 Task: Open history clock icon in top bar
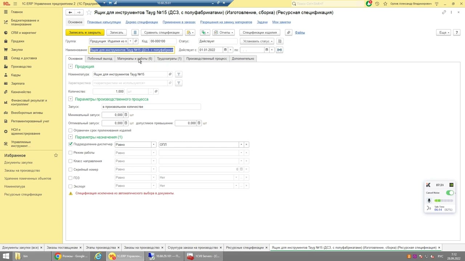coord(377,4)
